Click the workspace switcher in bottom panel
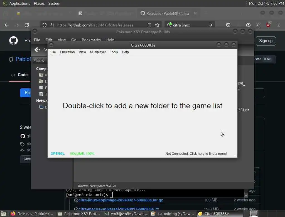 (254, 214)
